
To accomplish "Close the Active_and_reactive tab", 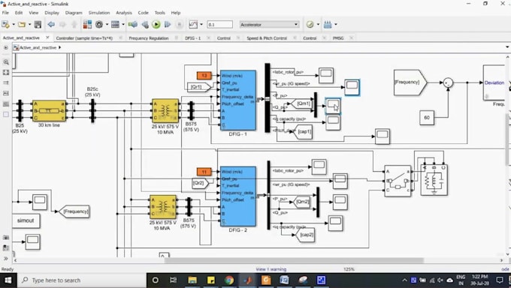I will click(47, 37).
